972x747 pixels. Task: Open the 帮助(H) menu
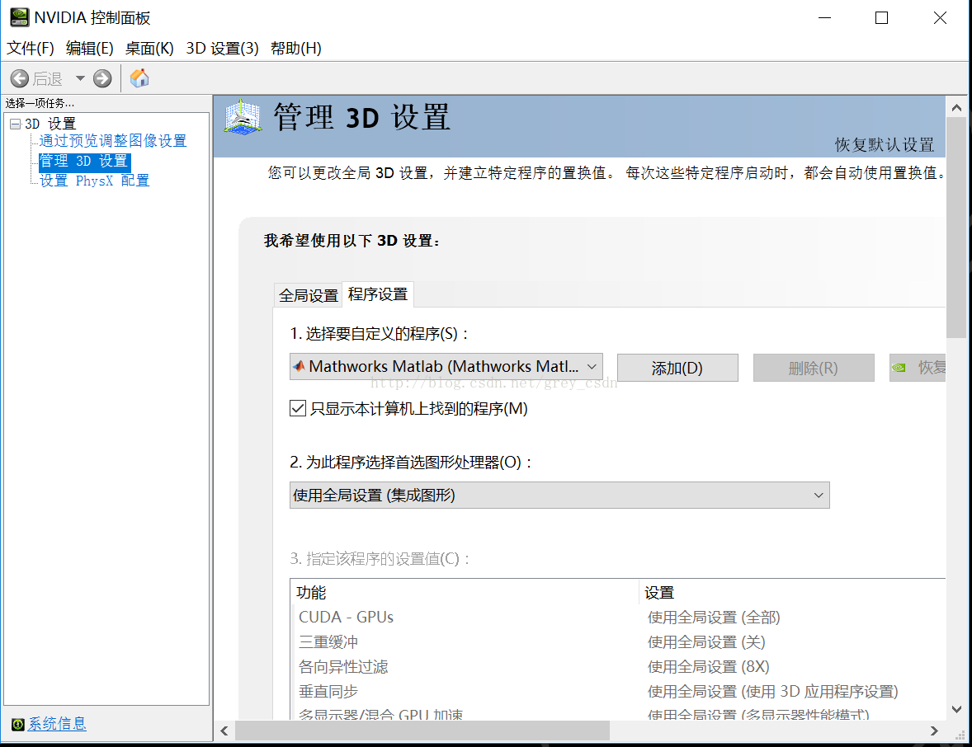pyautogui.click(x=296, y=49)
